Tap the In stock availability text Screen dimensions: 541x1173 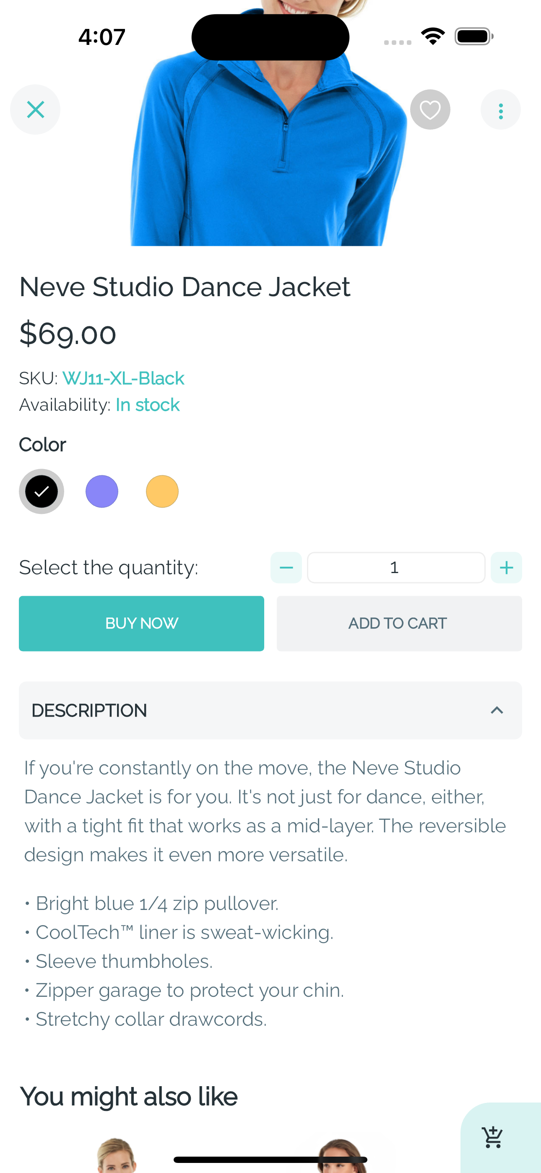click(148, 405)
